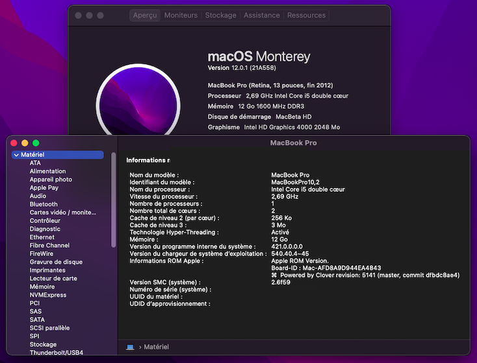The image size is (477, 363).
Task: Click Version 12.0.1 (21A558) text
Action: tap(242, 67)
